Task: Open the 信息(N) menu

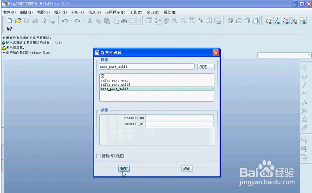Action: pyautogui.click(x=95, y=12)
